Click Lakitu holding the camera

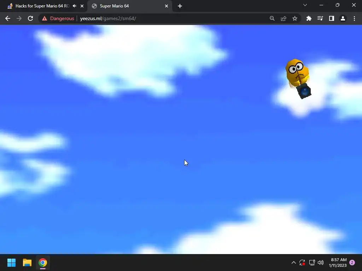298,79
